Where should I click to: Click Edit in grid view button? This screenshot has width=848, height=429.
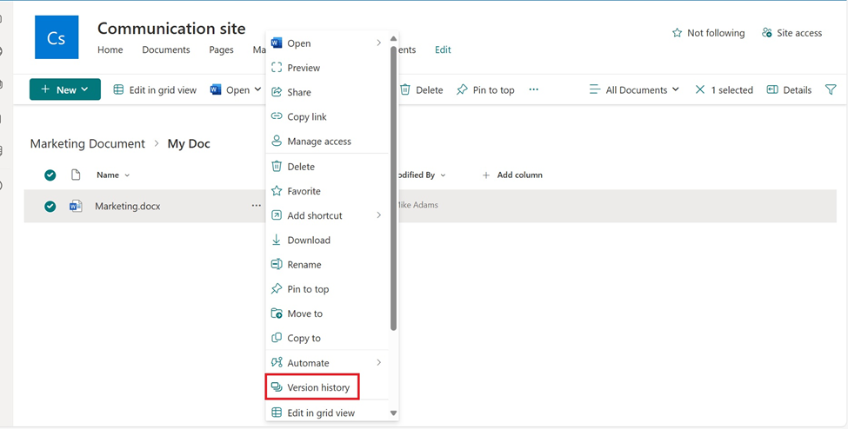coord(155,89)
